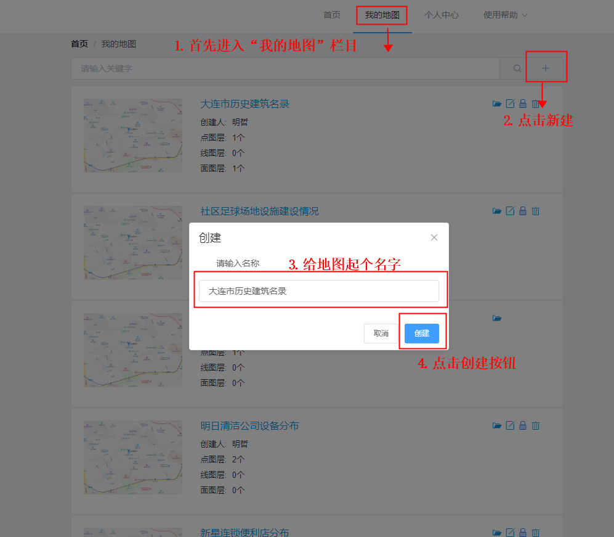Click trash icon for 明日清洁公司设备分布
The width and height of the screenshot is (614, 537).
pyautogui.click(x=535, y=425)
